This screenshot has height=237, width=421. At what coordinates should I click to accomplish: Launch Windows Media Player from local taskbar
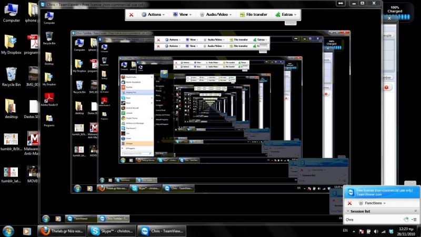pos(27,231)
